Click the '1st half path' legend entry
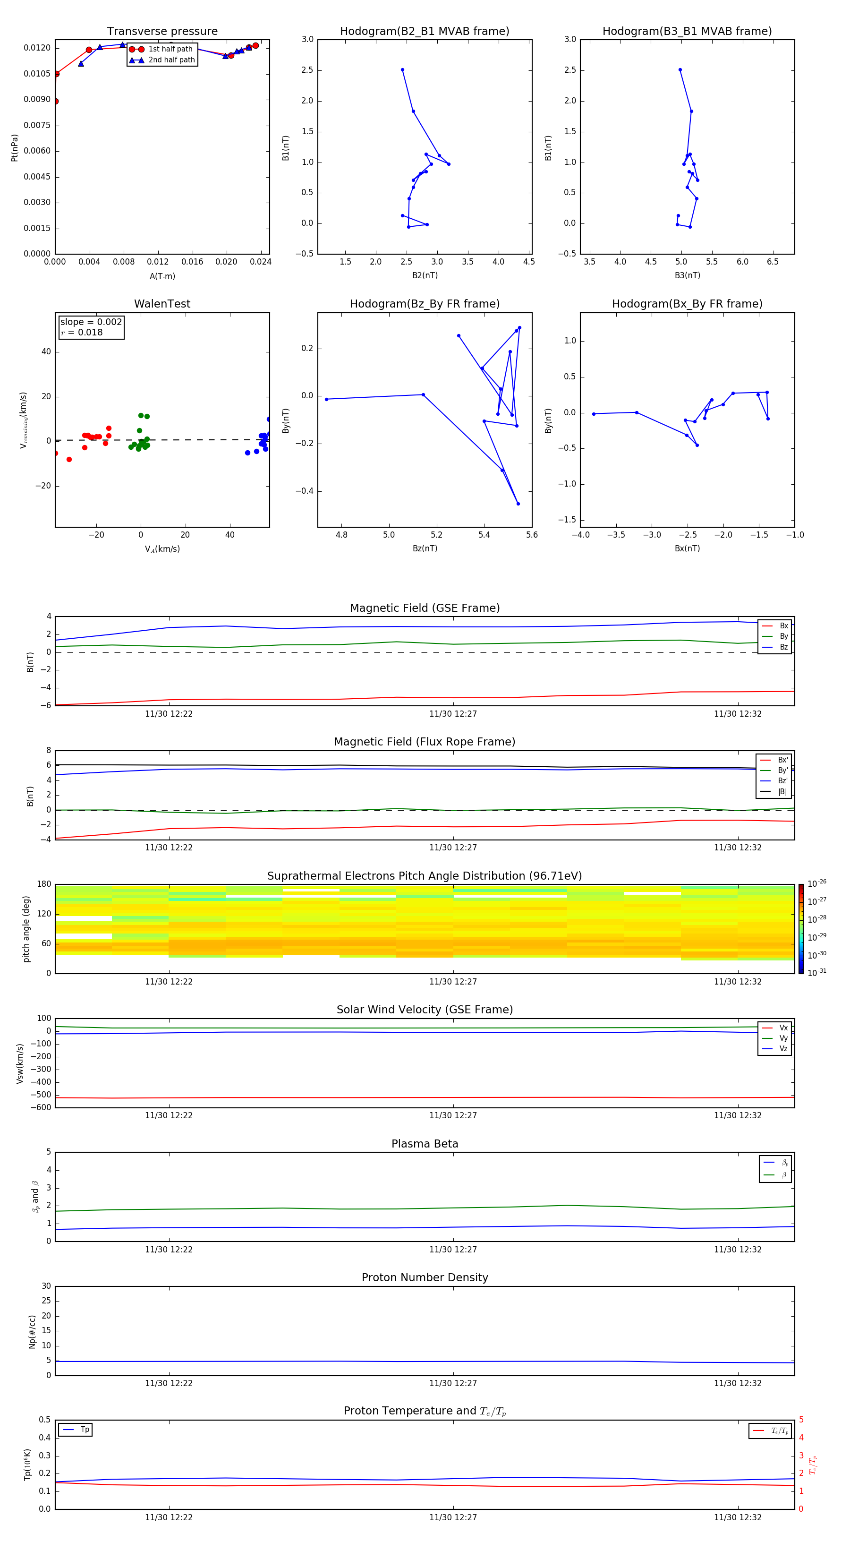This screenshot has width=850, height=1559. point(161,49)
